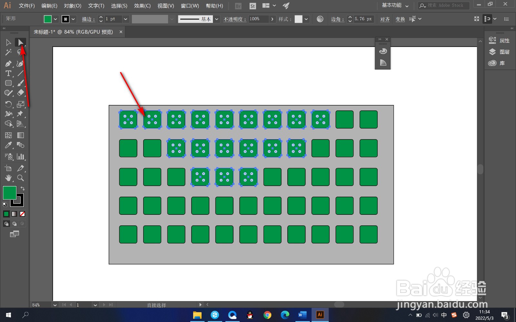Image resolution: width=516 pixels, height=322 pixels.
Task: Open the 视图(V) menu
Action: coord(166,6)
